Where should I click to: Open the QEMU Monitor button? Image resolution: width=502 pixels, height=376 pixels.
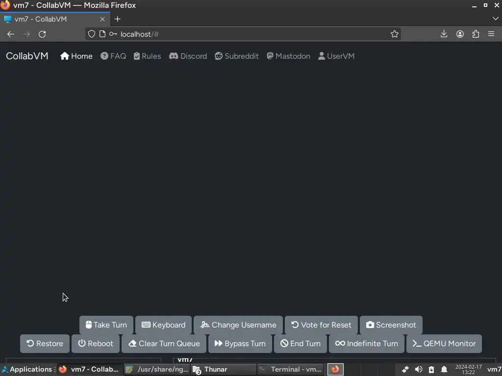[444, 343]
